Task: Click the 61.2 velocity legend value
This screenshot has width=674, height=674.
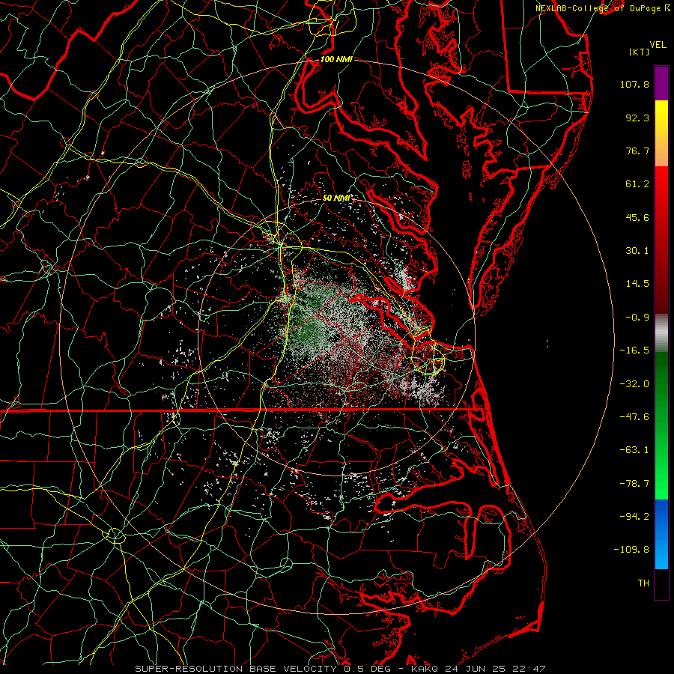Action: pos(637,184)
